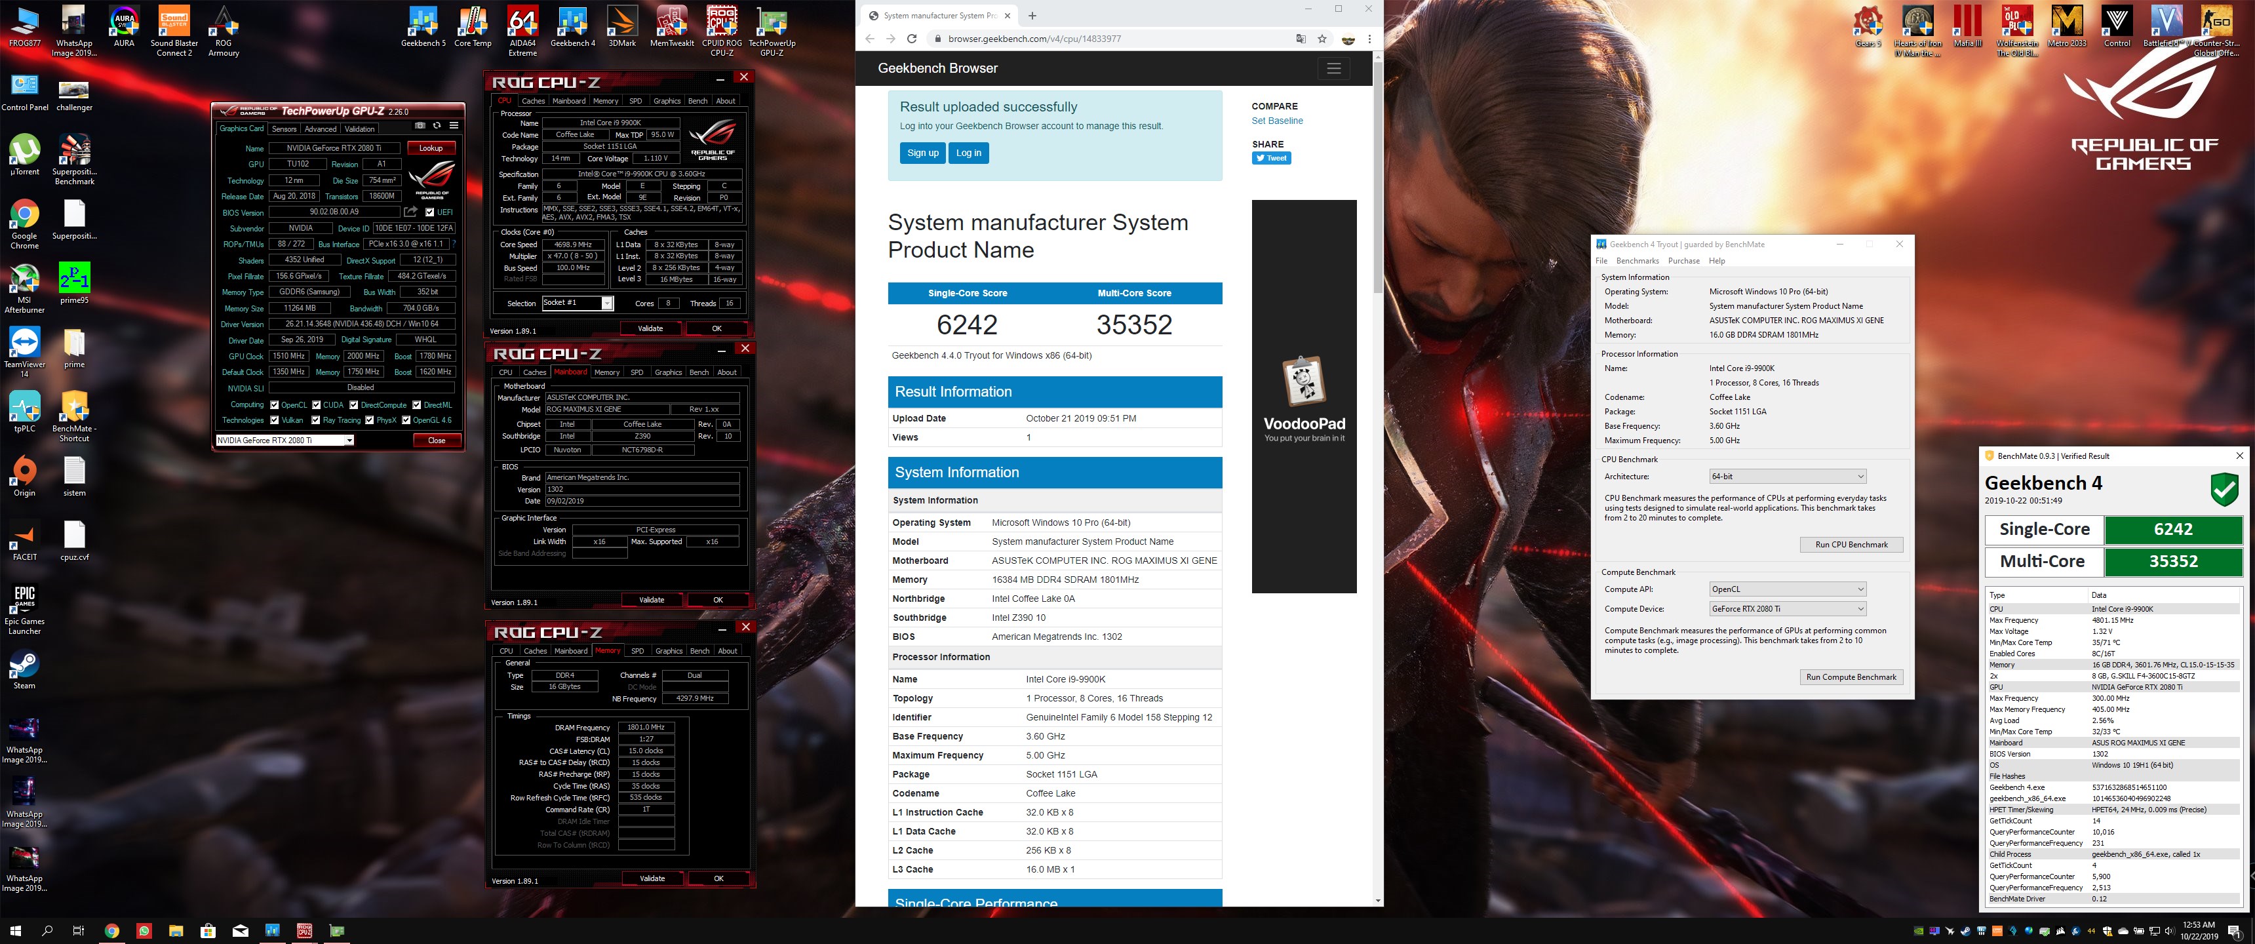Take a GPU-Z screenshot with camera icon
2255x944 pixels.
[420, 125]
